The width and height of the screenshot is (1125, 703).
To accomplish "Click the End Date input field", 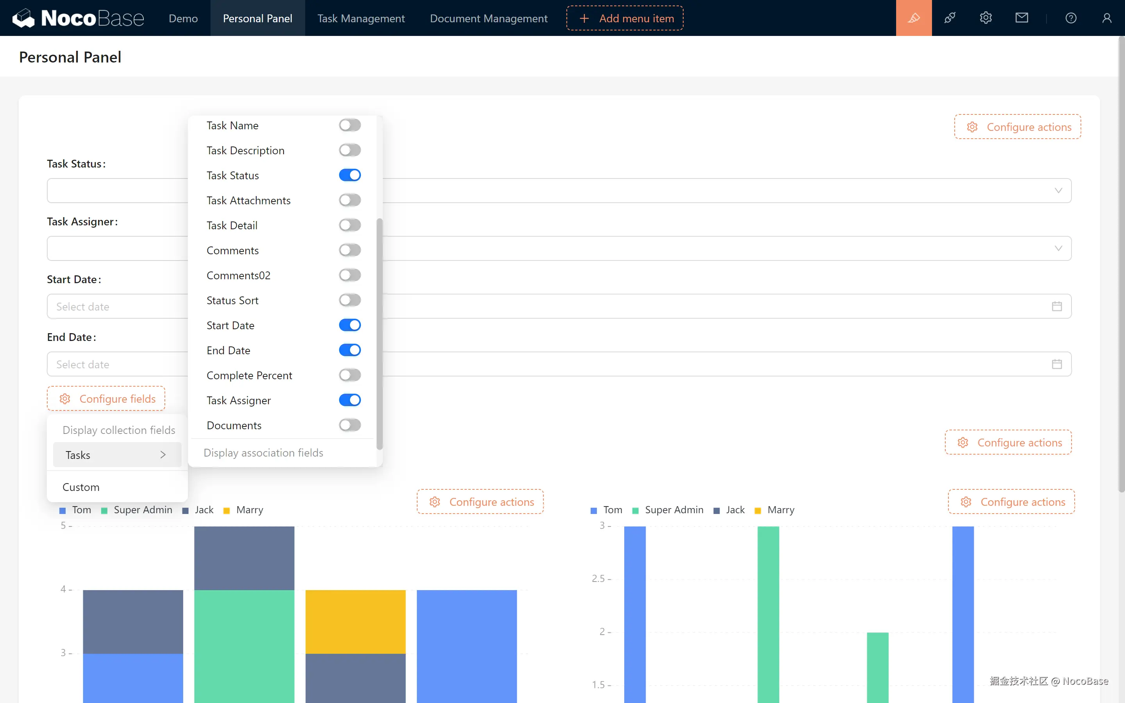I will 116,364.
